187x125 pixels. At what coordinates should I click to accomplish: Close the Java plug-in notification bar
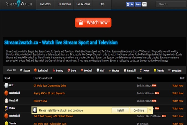point(150,110)
